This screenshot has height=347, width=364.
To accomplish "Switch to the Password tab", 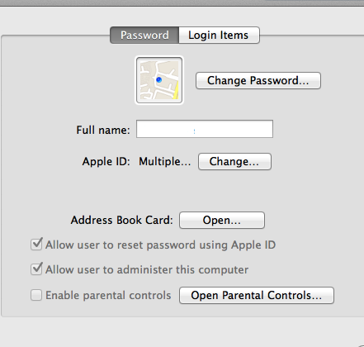I will tap(144, 36).
